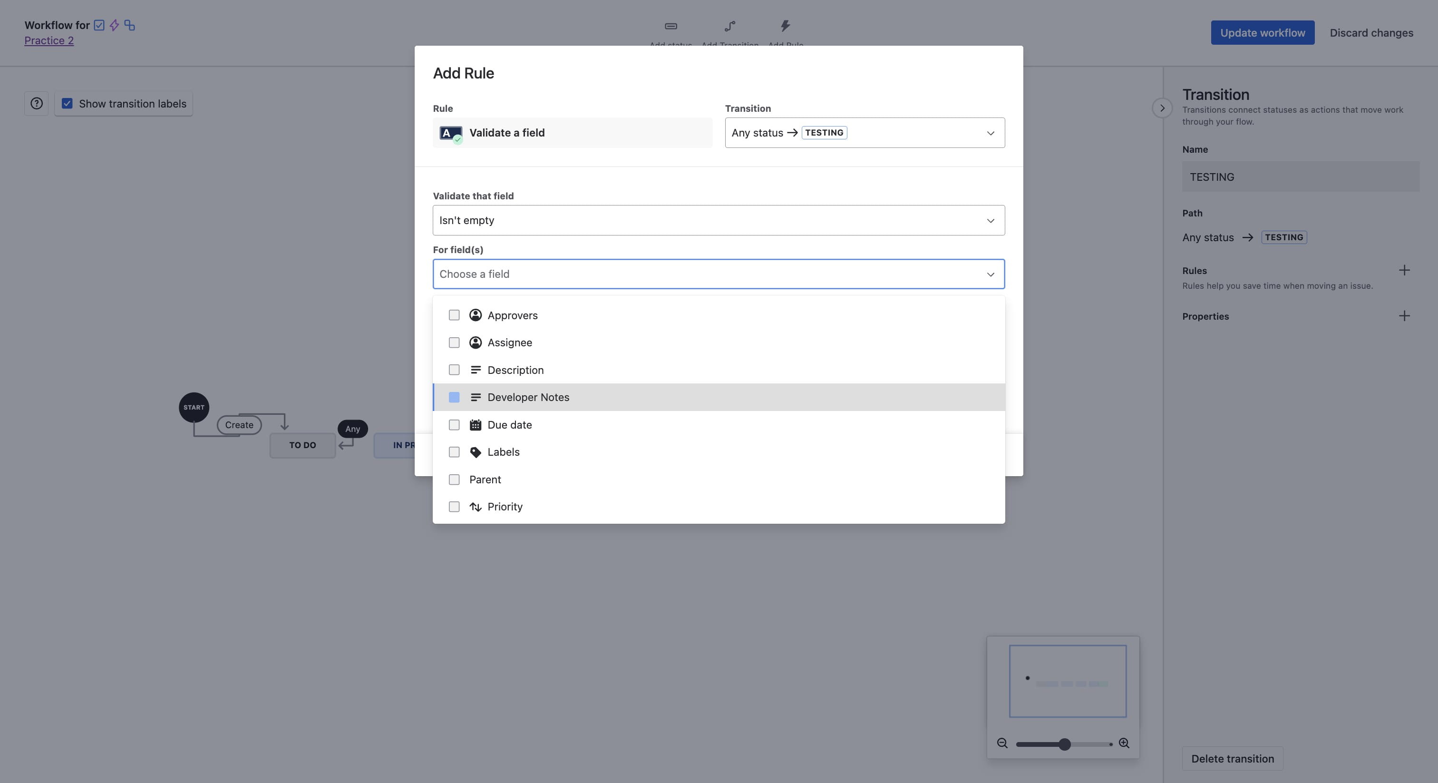Select Due date option text
Viewport: 1438px width, 783px height.
pos(510,424)
